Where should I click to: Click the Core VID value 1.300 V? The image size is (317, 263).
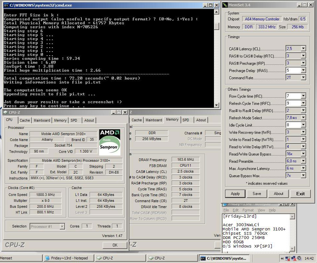coord(86,152)
